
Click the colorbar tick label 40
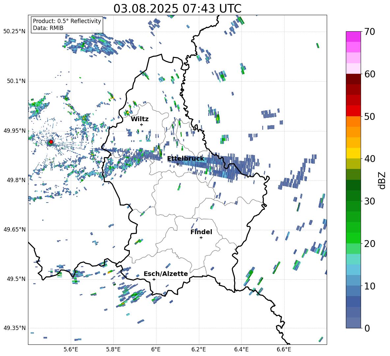point(370,159)
